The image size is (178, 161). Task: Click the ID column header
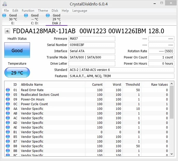15,85
